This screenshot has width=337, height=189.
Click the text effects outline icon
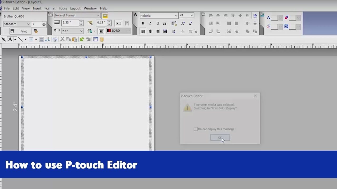point(165,23)
